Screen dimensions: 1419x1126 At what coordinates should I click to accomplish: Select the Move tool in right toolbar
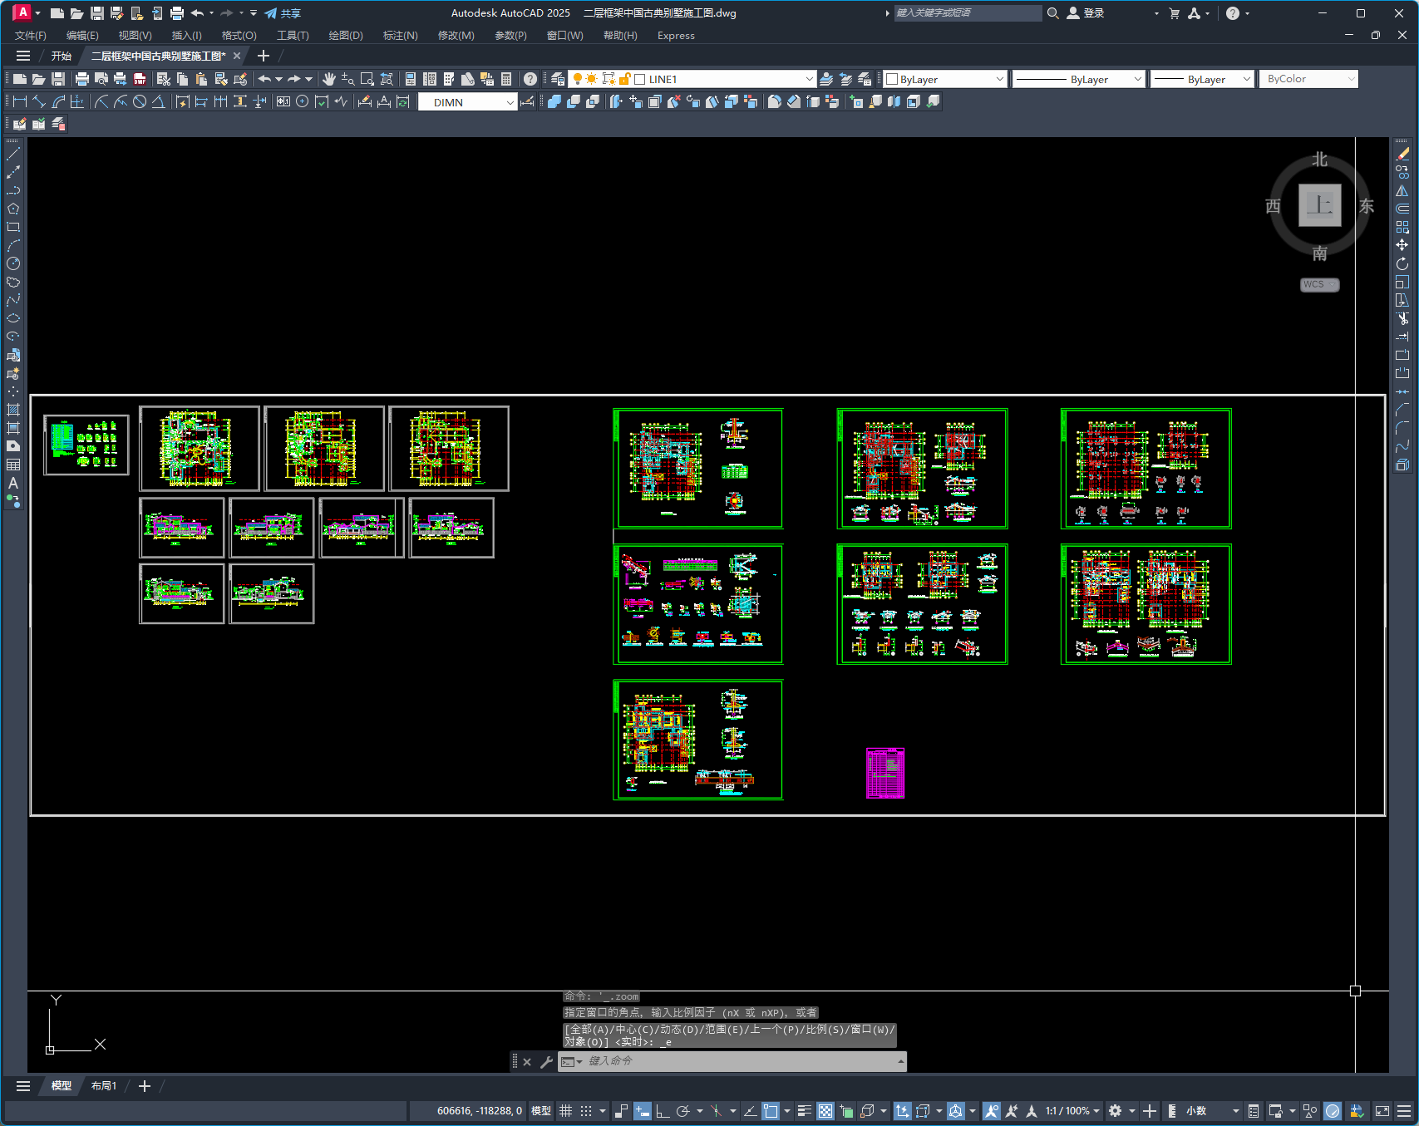click(1402, 245)
